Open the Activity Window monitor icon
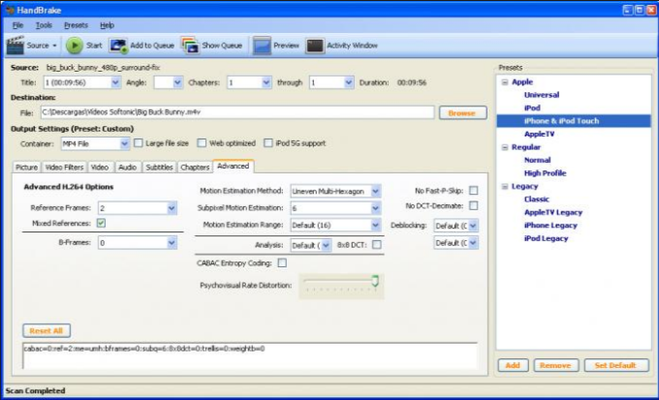This screenshot has height=400, width=659. (315, 46)
